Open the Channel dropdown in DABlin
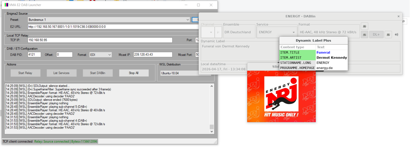The image size is (411, 150). point(208,32)
